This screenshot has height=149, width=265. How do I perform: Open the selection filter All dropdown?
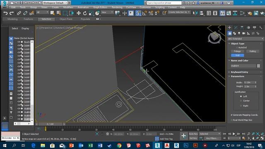point(42,12)
